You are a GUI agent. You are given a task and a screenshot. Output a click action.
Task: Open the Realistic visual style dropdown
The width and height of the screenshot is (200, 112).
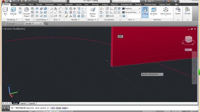tap(131, 8)
